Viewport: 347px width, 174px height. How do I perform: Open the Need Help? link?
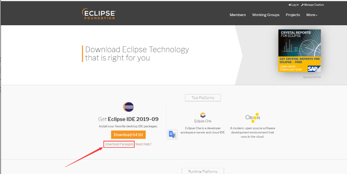[x=143, y=144]
